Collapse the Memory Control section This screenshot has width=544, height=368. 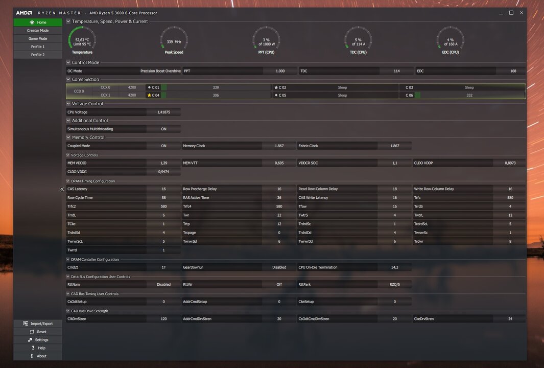pyautogui.click(x=68, y=137)
